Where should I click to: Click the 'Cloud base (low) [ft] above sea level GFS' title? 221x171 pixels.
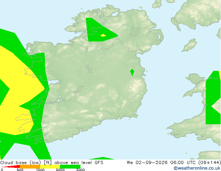point(52,163)
